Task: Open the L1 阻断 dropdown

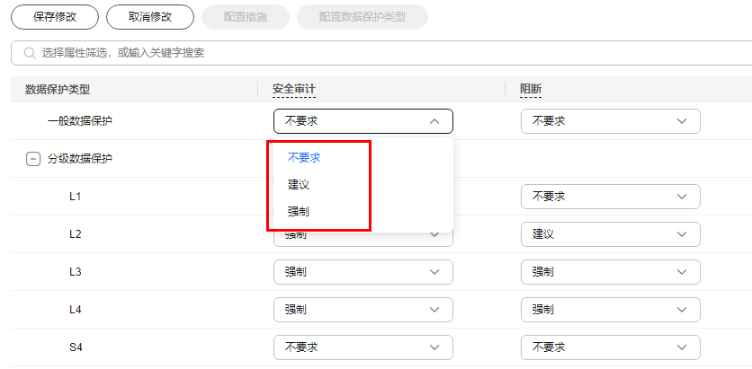Action: (x=610, y=196)
